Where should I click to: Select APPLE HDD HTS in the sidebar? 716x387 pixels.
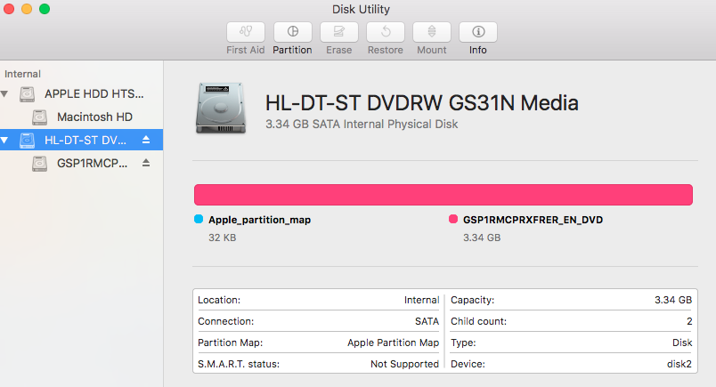[81, 94]
